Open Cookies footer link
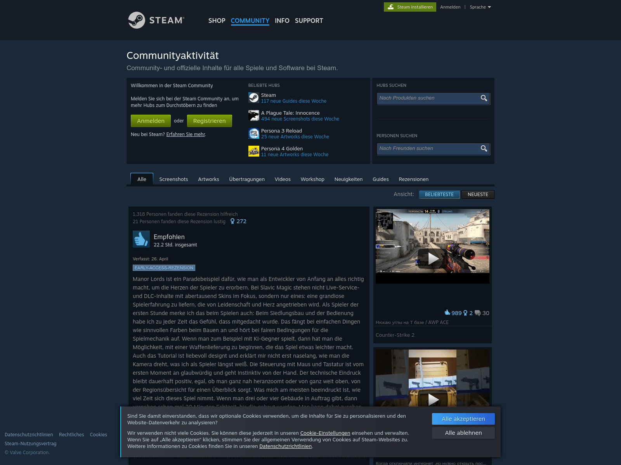621x465 pixels. (x=99, y=435)
